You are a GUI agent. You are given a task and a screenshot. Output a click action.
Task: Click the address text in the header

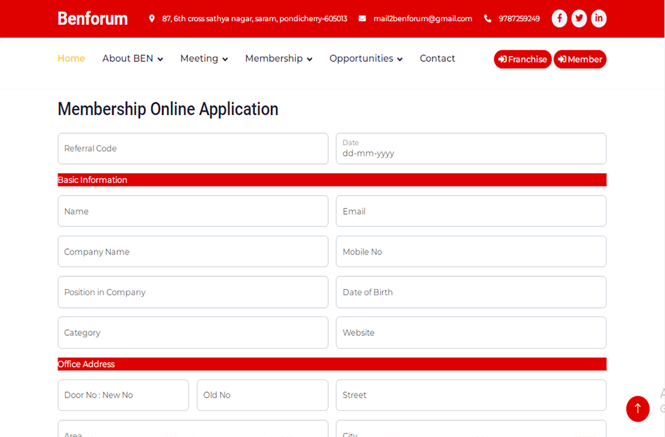(x=255, y=19)
